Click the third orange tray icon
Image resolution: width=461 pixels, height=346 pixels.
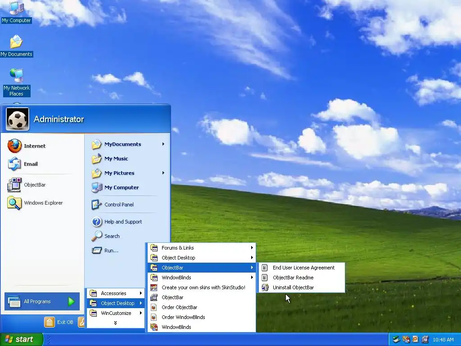tap(415, 339)
